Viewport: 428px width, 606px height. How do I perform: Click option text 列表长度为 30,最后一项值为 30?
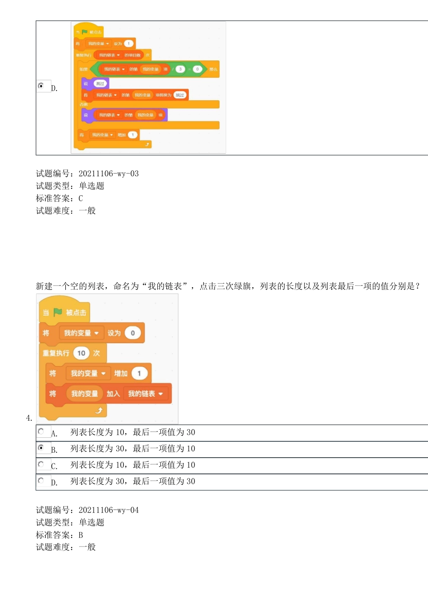pyautogui.click(x=133, y=481)
